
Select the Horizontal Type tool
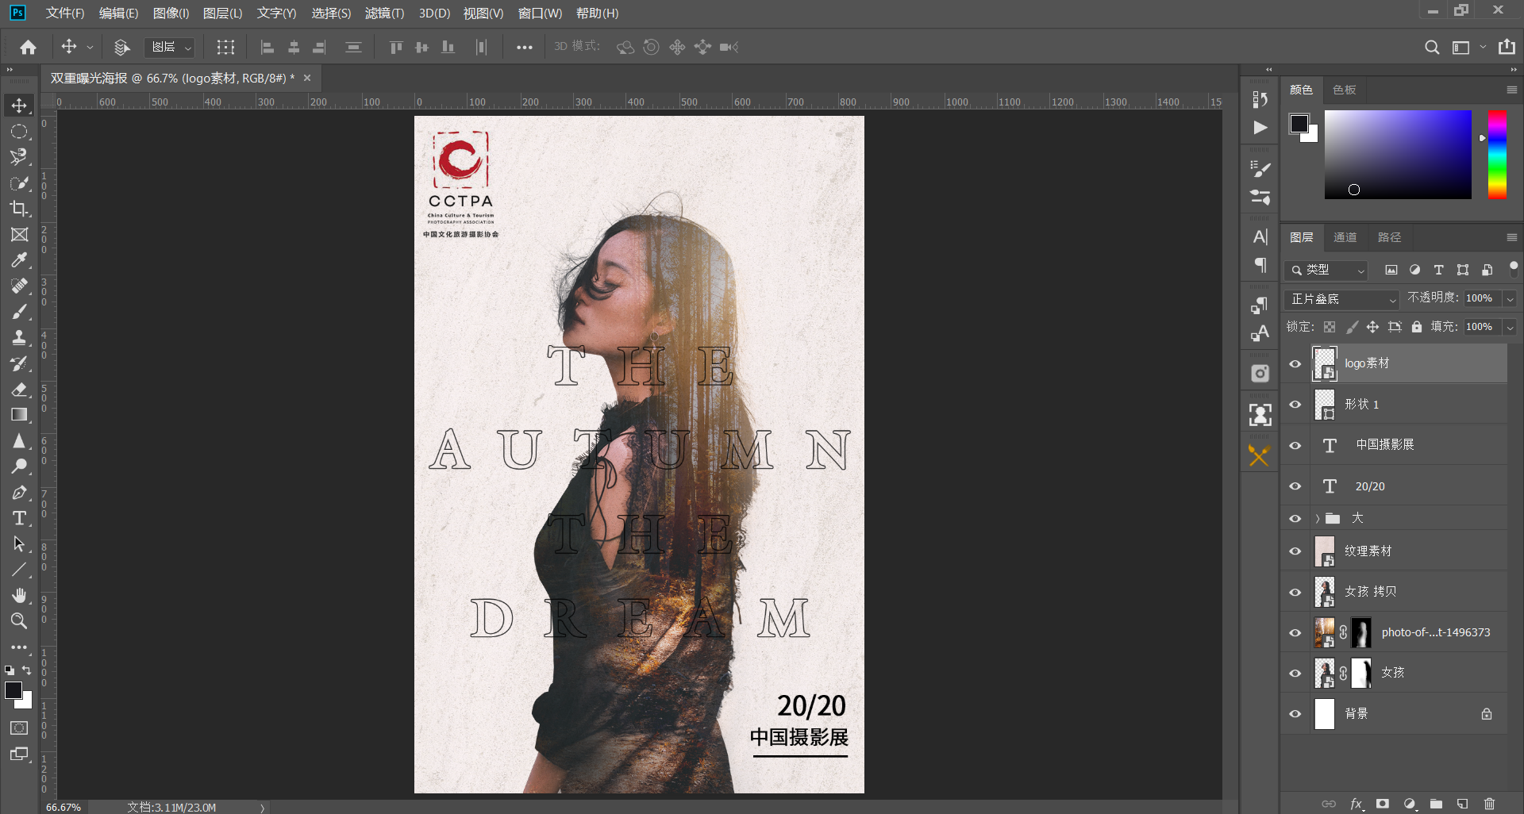19,518
